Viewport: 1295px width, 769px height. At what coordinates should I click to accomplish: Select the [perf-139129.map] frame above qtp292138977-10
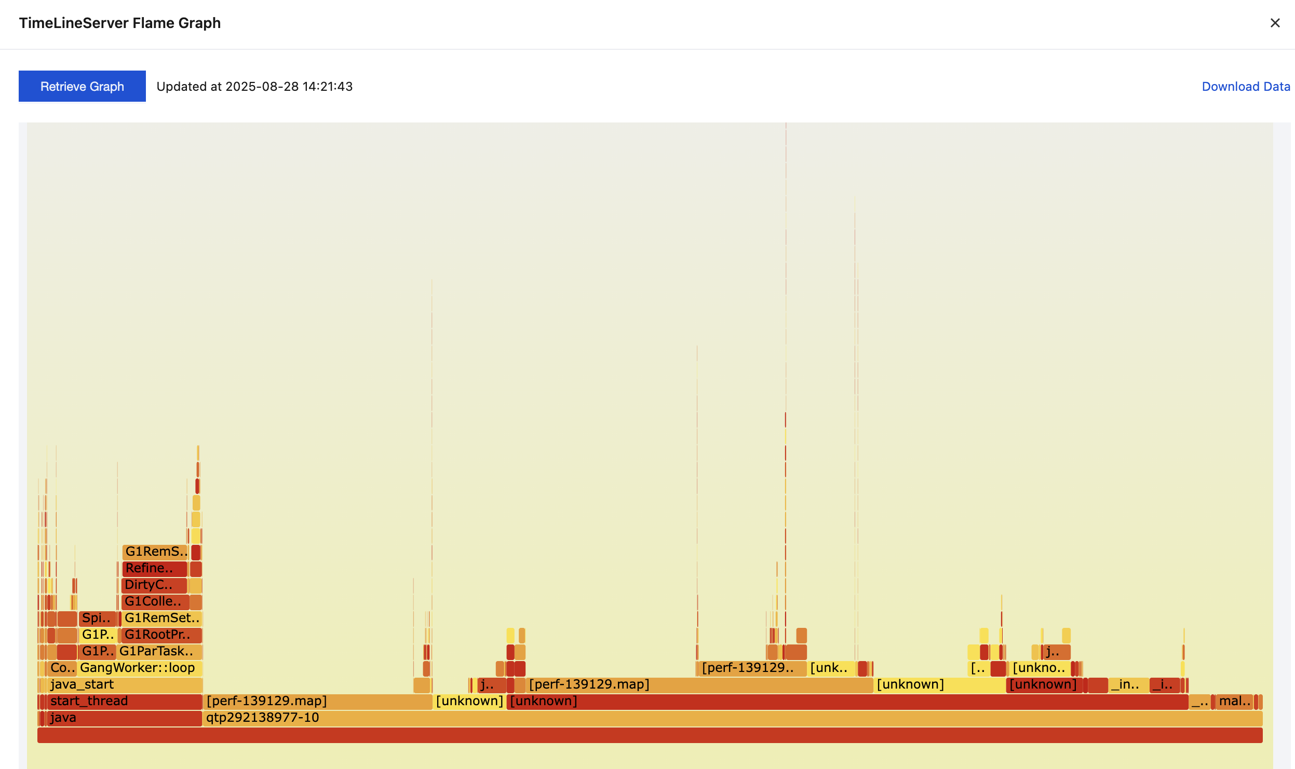pyautogui.click(x=317, y=702)
